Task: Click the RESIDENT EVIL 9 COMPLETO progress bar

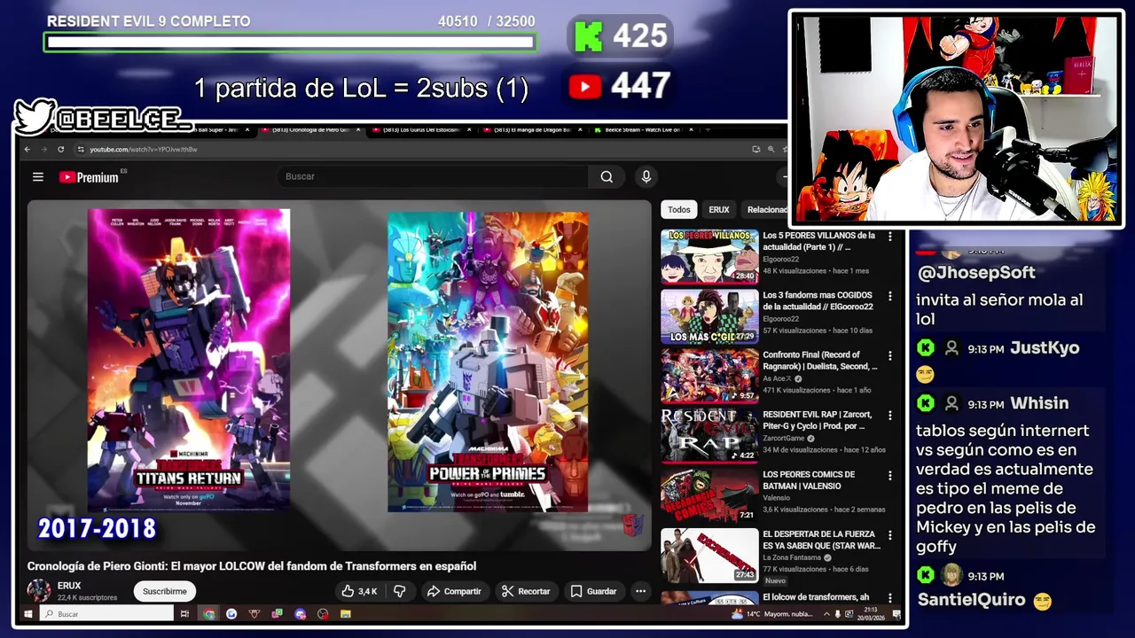Action: [x=290, y=42]
